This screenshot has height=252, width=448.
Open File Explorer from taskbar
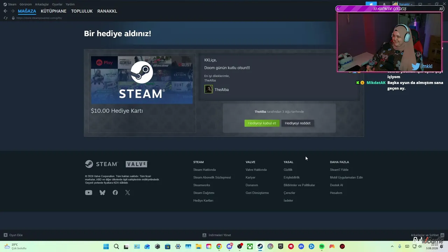(198, 246)
